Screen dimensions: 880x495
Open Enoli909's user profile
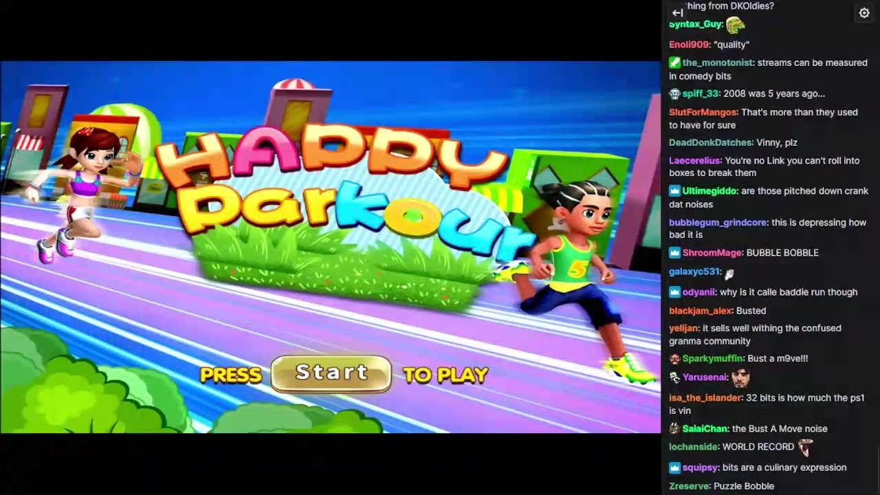689,45
